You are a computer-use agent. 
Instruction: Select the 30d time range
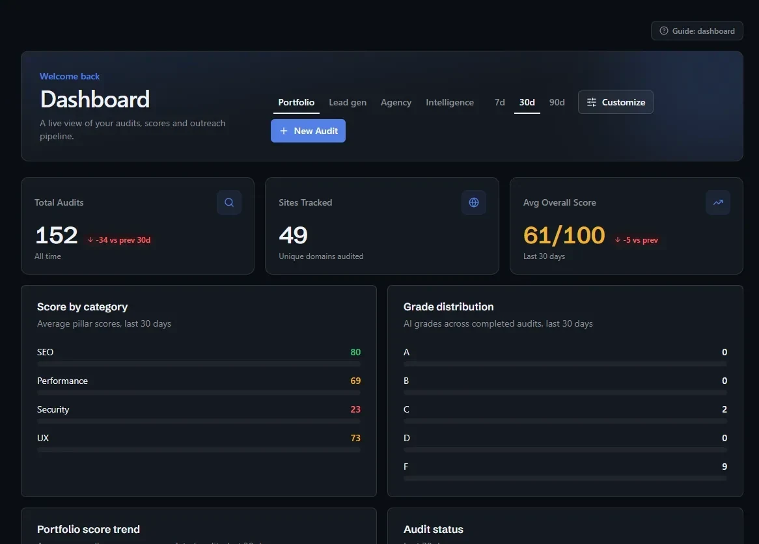point(527,102)
